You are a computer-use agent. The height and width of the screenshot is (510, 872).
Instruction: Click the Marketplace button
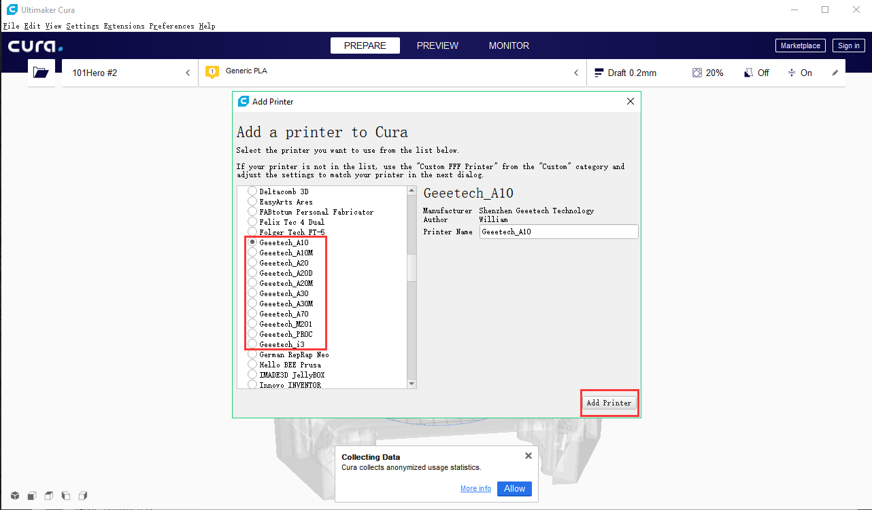[800, 45]
